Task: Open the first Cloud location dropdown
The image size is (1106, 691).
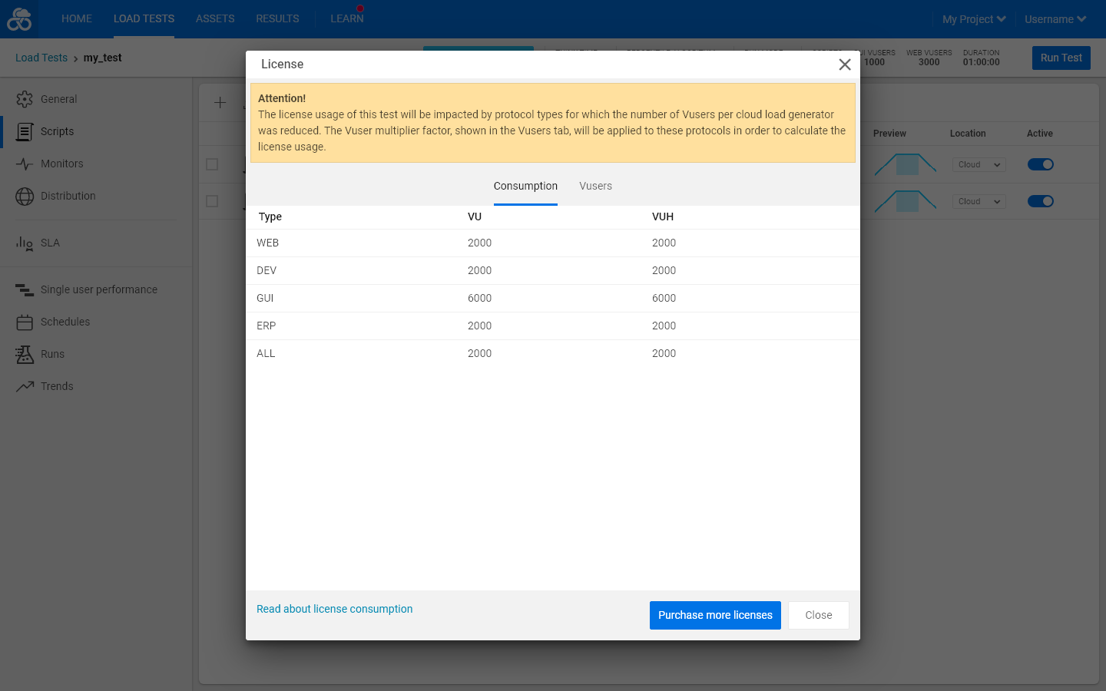Action: pos(979,164)
